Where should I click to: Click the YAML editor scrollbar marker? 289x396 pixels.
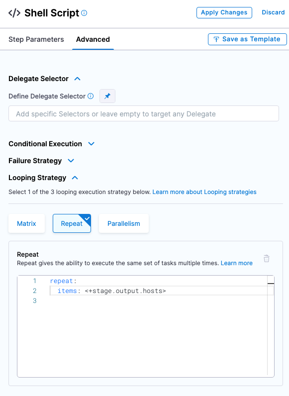[271, 284]
